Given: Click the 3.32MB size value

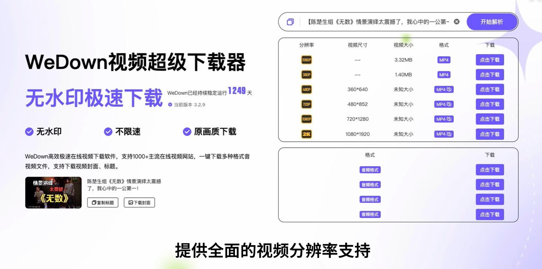Looking at the screenshot, I should tap(403, 60).
